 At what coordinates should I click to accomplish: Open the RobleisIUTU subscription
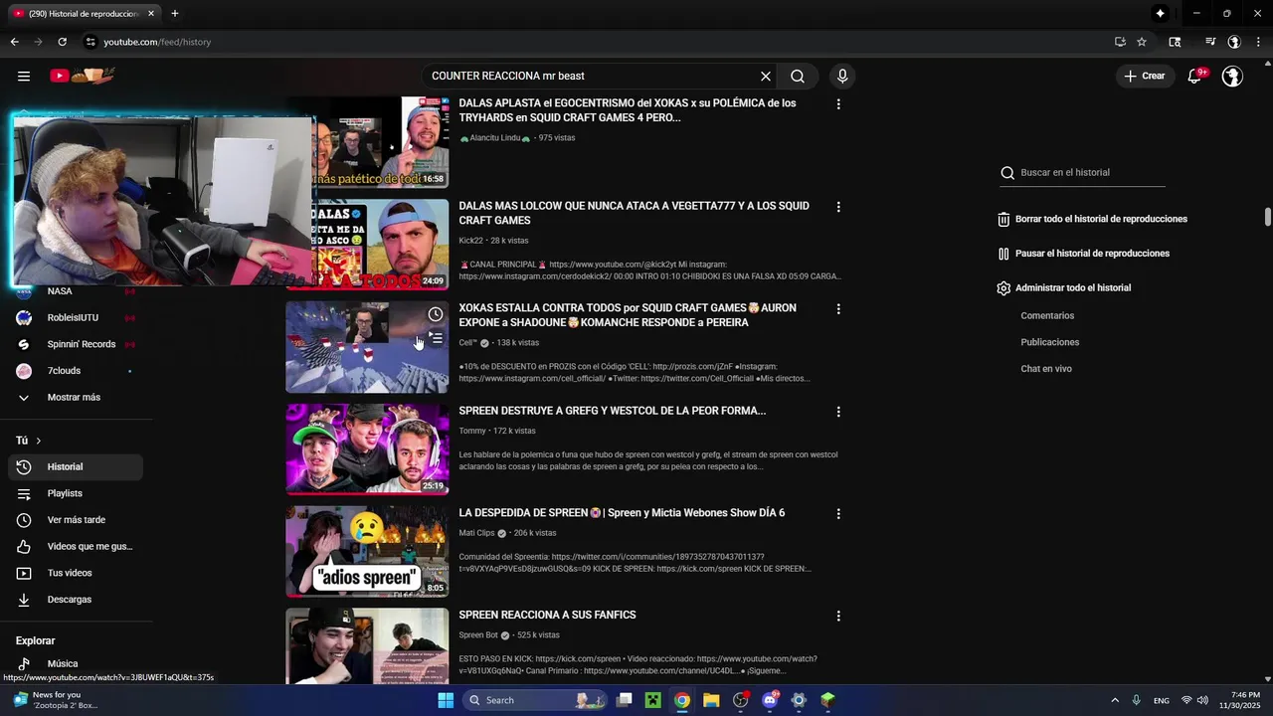(76, 318)
